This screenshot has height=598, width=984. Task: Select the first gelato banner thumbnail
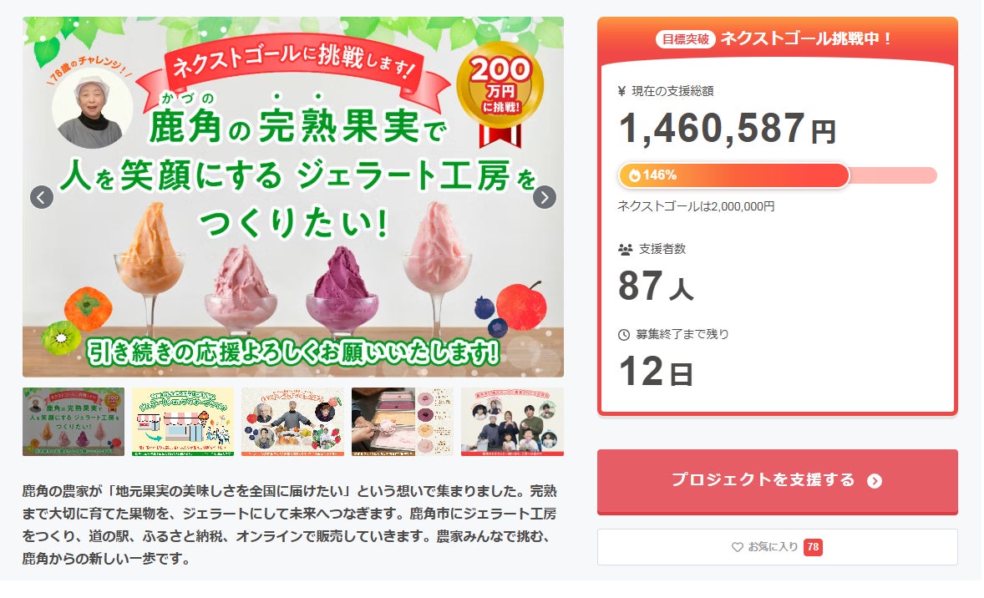tap(74, 422)
